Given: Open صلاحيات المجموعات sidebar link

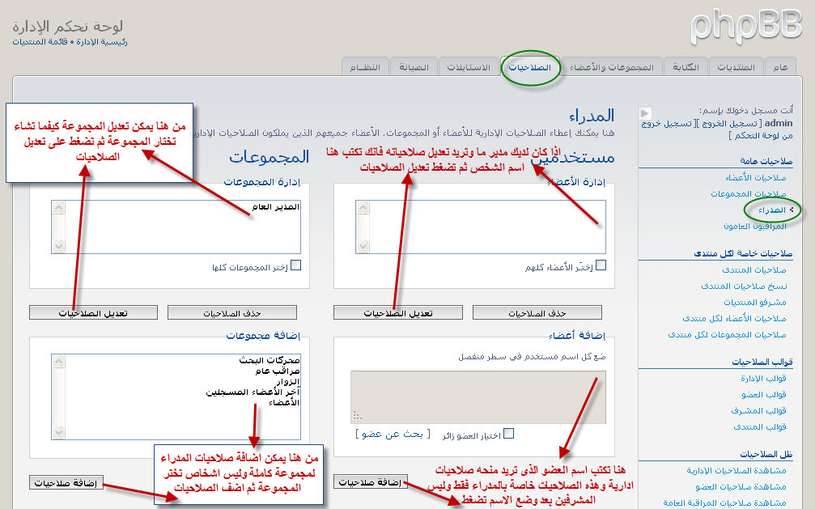Looking at the screenshot, I should [749, 194].
